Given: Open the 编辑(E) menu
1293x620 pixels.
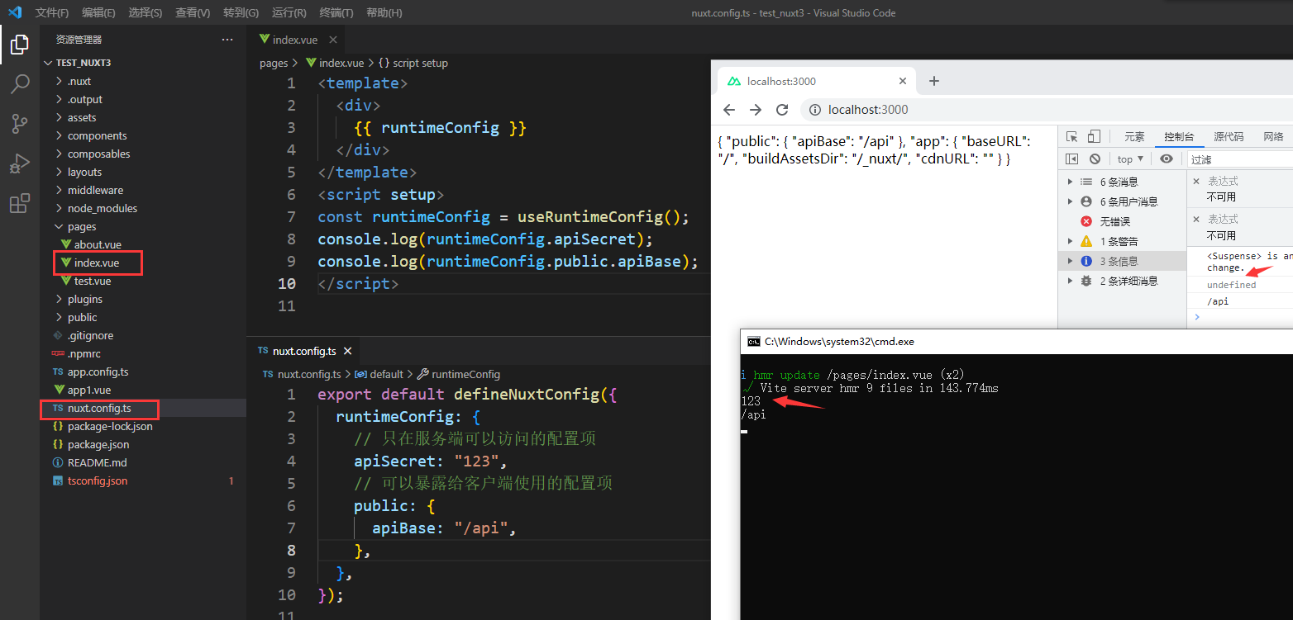Looking at the screenshot, I should 99,12.
